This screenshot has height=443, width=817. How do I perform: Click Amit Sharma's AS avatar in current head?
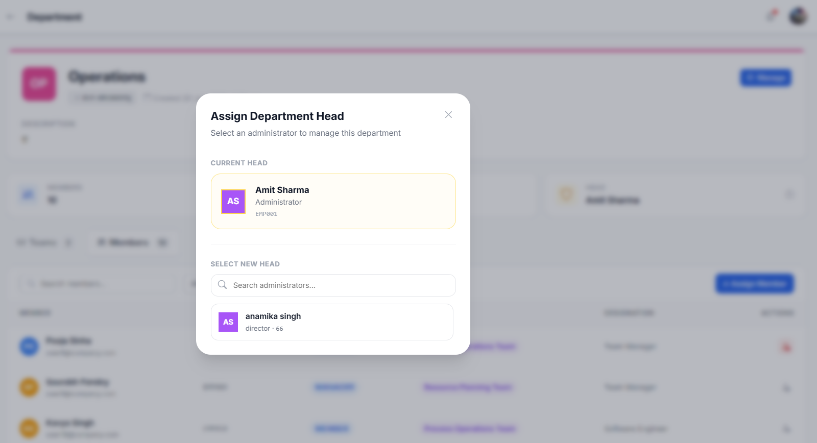pos(233,201)
